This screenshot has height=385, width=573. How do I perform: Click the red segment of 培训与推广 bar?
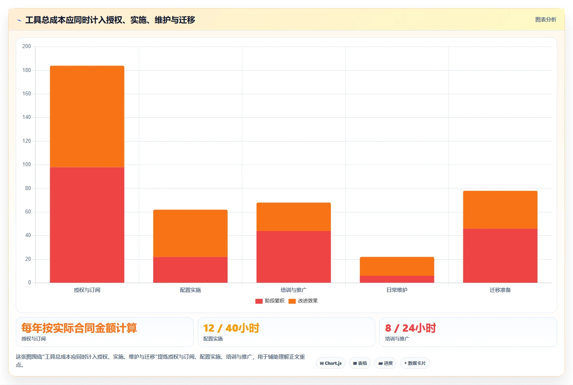294,257
